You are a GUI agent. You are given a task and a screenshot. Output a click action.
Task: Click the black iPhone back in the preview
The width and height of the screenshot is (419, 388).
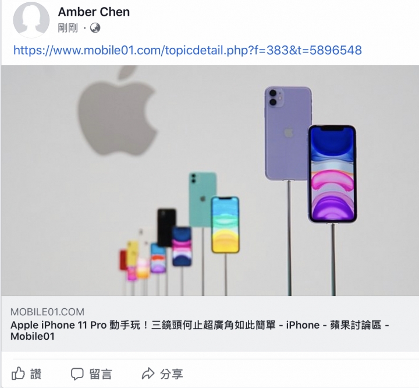click(166, 227)
